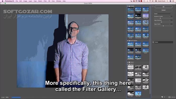Open the Image menu
Viewport: 176px width, 99px height.
pos(25,1)
